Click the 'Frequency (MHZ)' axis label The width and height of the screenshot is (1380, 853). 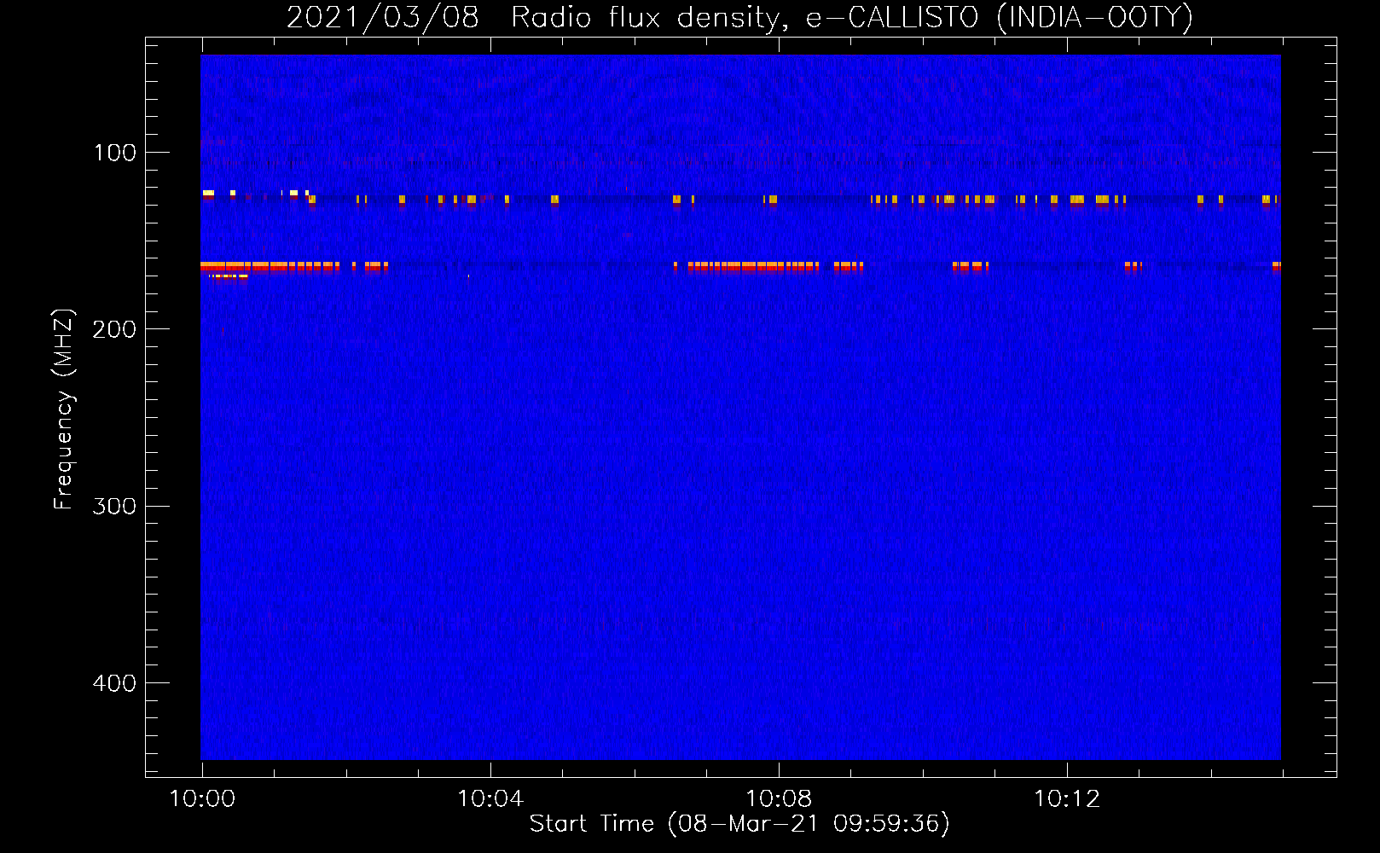point(64,409)
